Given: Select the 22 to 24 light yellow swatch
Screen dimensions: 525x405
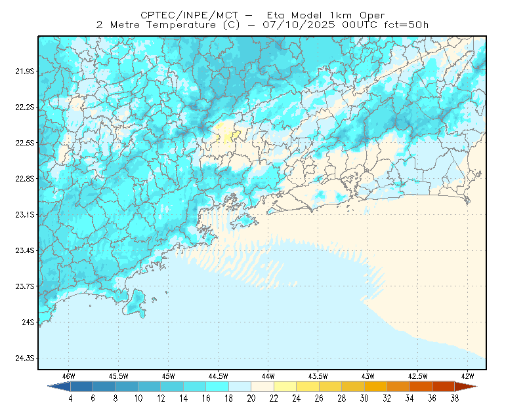Looking at the screenshot, I should coord(285,386).
